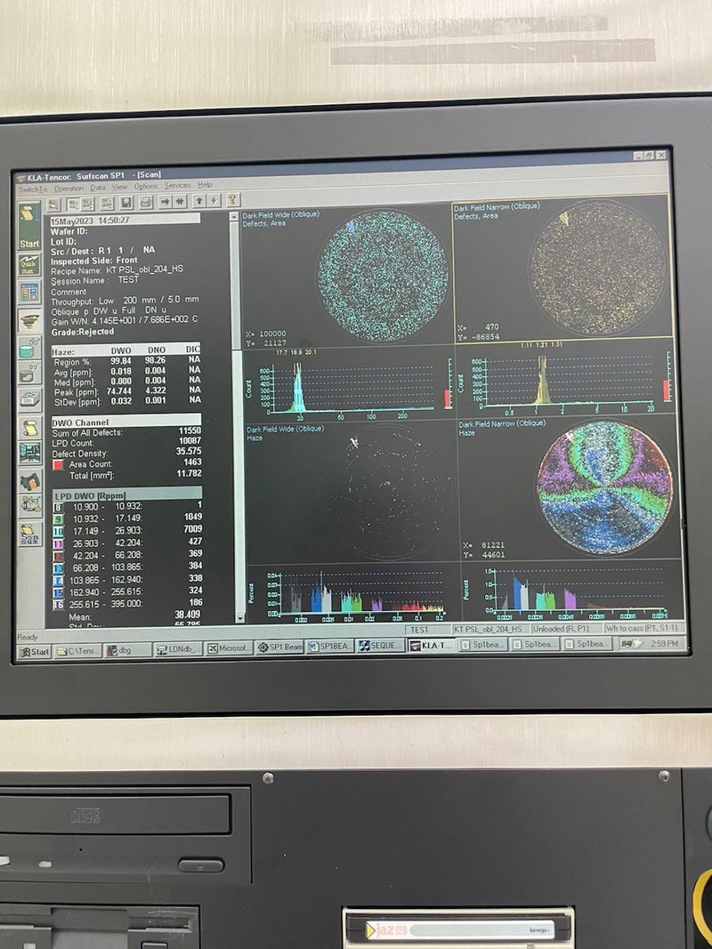Click the DWO Channel section header
The height and width of the screenshot is (949, 712).
(125, 422)
